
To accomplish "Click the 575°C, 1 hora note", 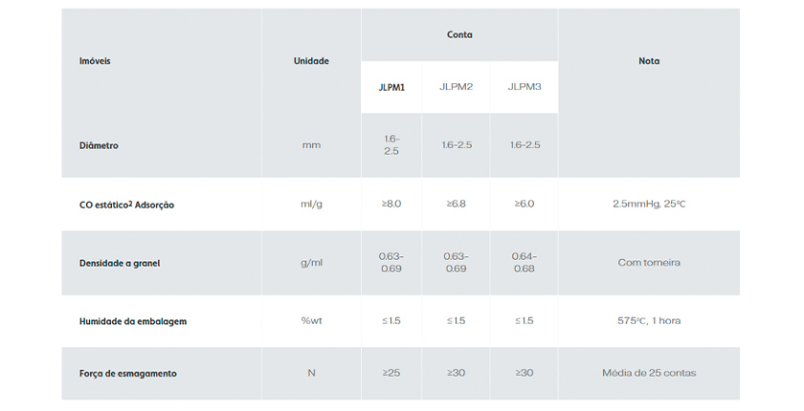I will (x=649, y=320).
